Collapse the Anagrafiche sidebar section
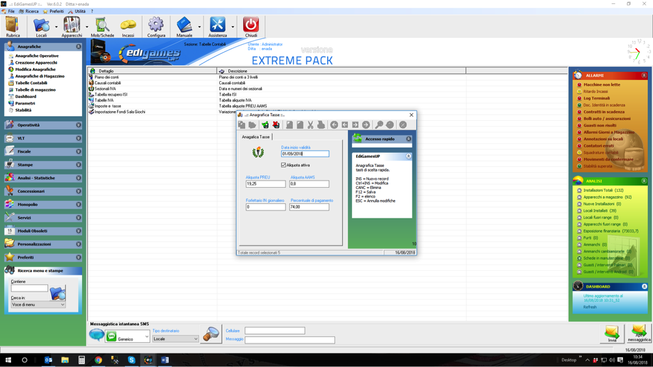Viewport: 653px width, 367px height. [x=78, y=47]
